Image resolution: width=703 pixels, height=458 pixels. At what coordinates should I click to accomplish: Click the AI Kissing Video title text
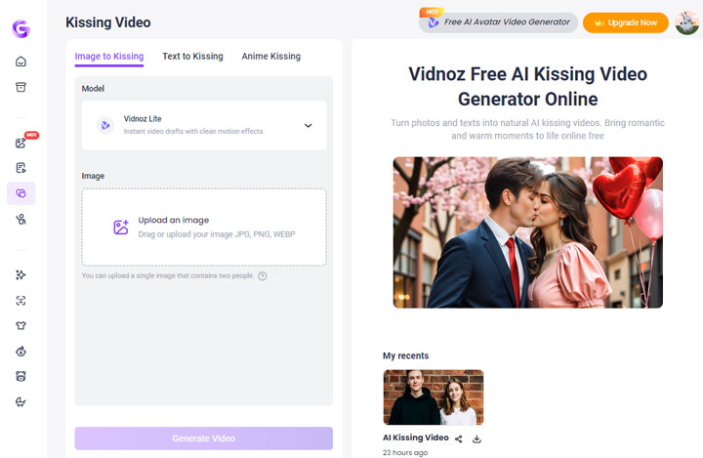click(416, 437)
